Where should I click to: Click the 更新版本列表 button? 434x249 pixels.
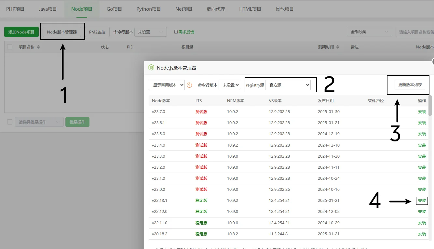tap(410, 85)
